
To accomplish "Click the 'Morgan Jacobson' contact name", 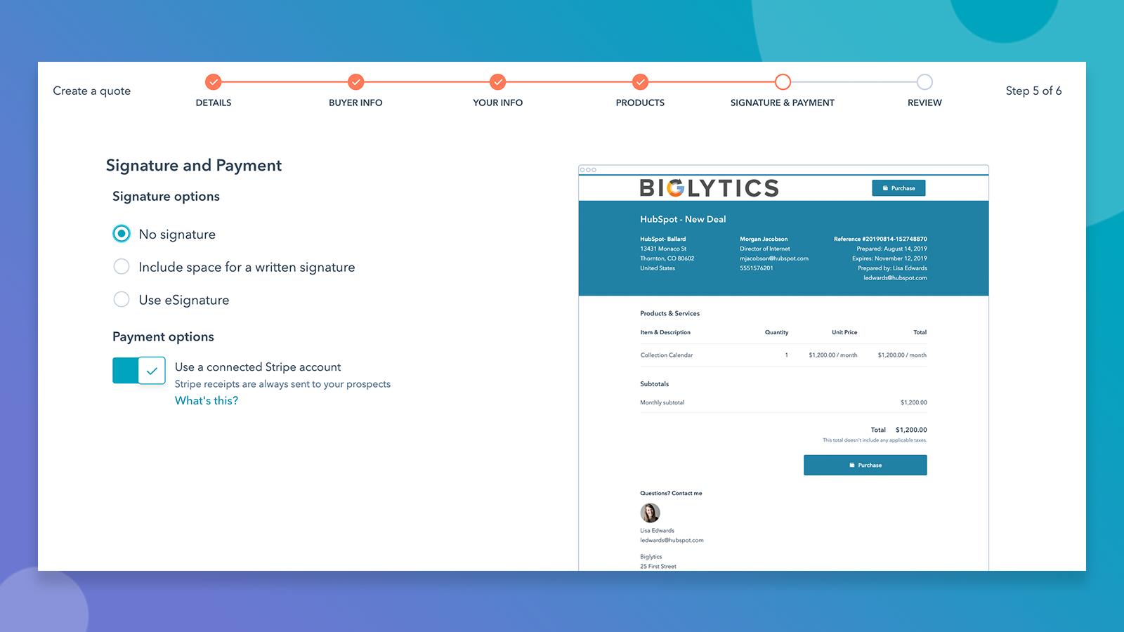I will click(764, 239).
